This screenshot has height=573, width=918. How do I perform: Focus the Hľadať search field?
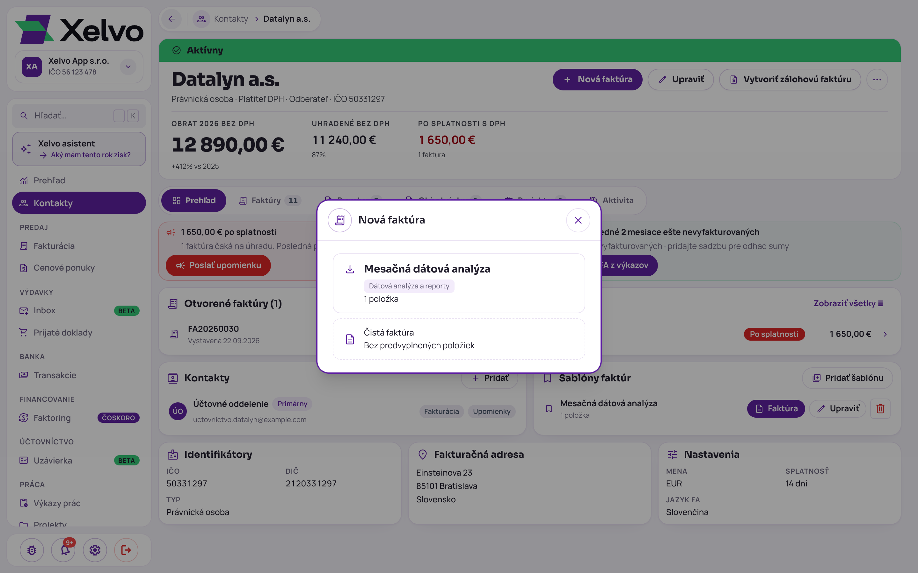click(79, 116)
